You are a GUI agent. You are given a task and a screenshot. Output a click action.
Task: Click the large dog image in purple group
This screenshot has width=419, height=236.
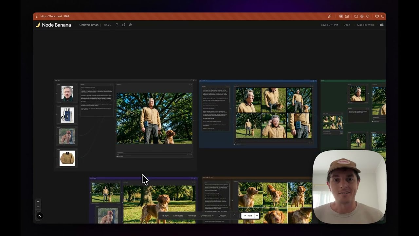(x=159, y=205)
